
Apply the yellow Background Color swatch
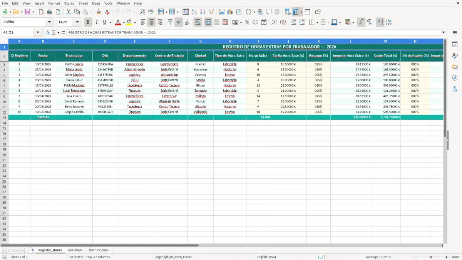click(129, 22)
